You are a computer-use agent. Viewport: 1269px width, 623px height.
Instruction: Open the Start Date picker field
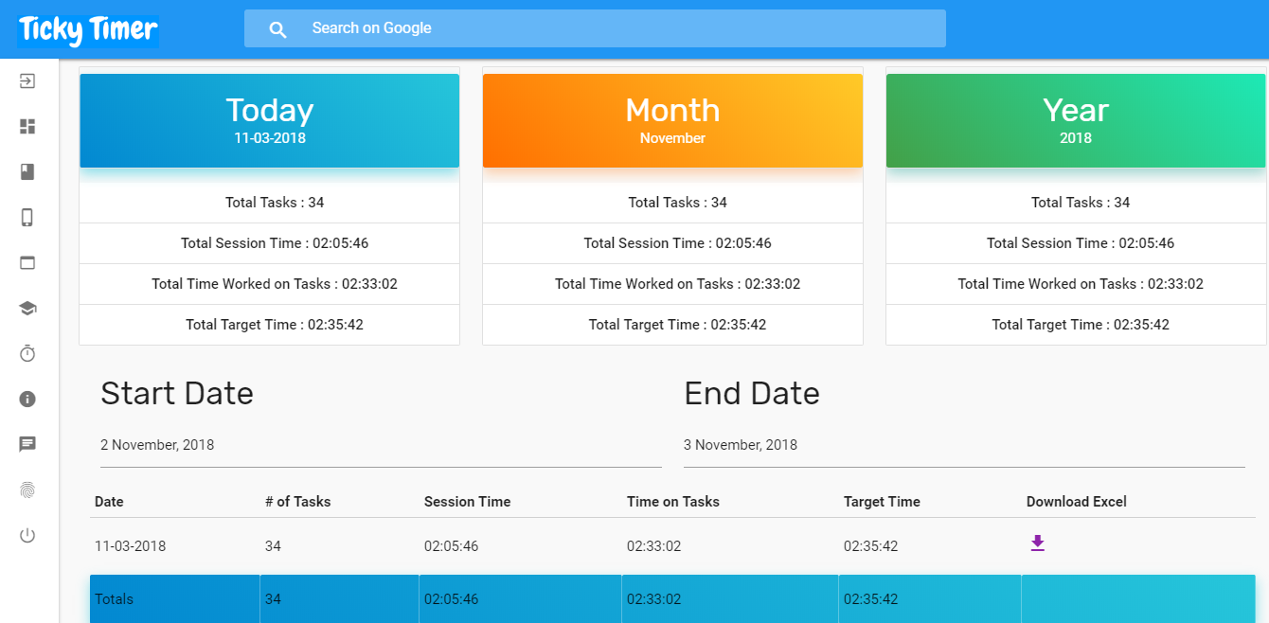click(x=381, y=445)
